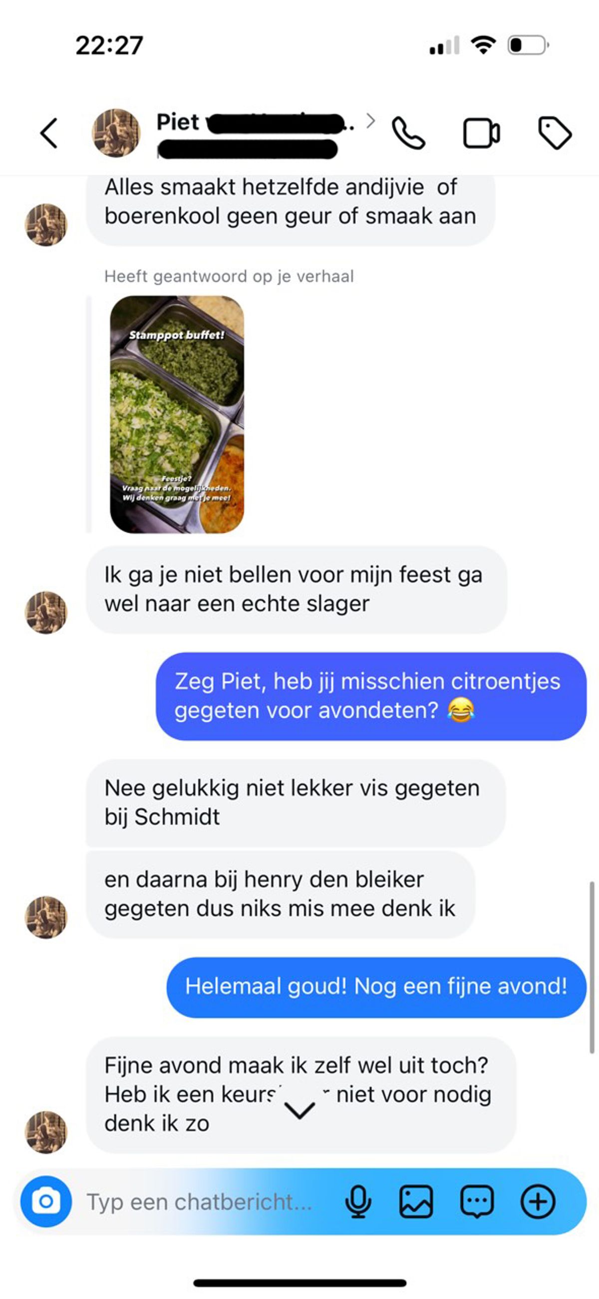
Task: Select the 'Helemaal goud! Nog een fijne avond!' message
Action: [376, 987]
